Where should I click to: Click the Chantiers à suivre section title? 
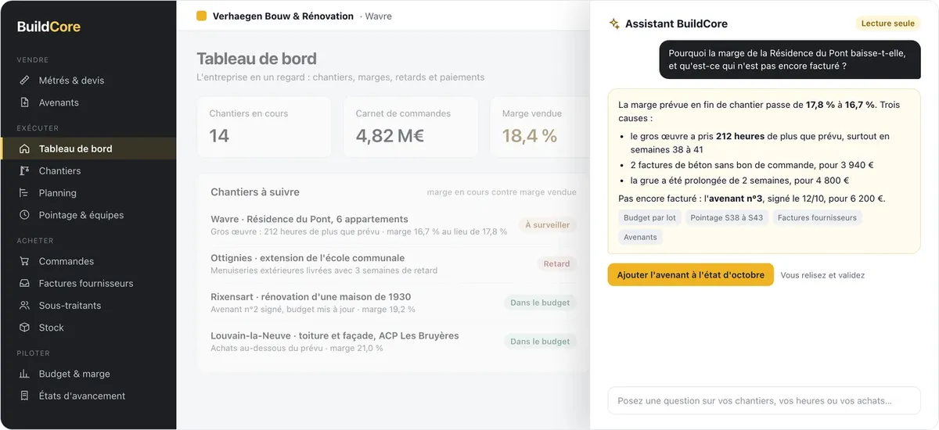coord(255,192)
